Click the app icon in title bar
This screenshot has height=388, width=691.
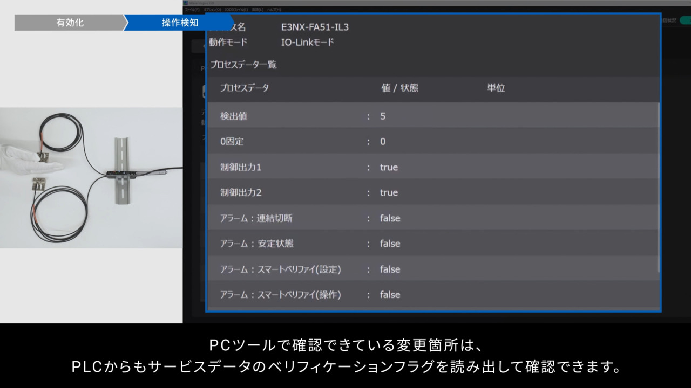(186, 3)
